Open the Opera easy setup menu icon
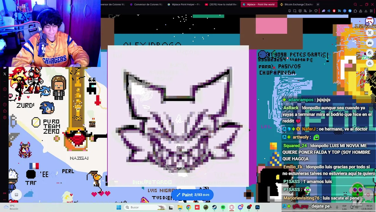This screenshot has height=212, width=376. (371, 11)
